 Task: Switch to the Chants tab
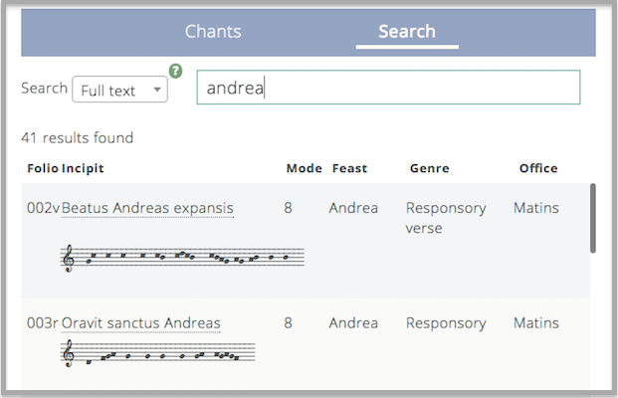213,32
